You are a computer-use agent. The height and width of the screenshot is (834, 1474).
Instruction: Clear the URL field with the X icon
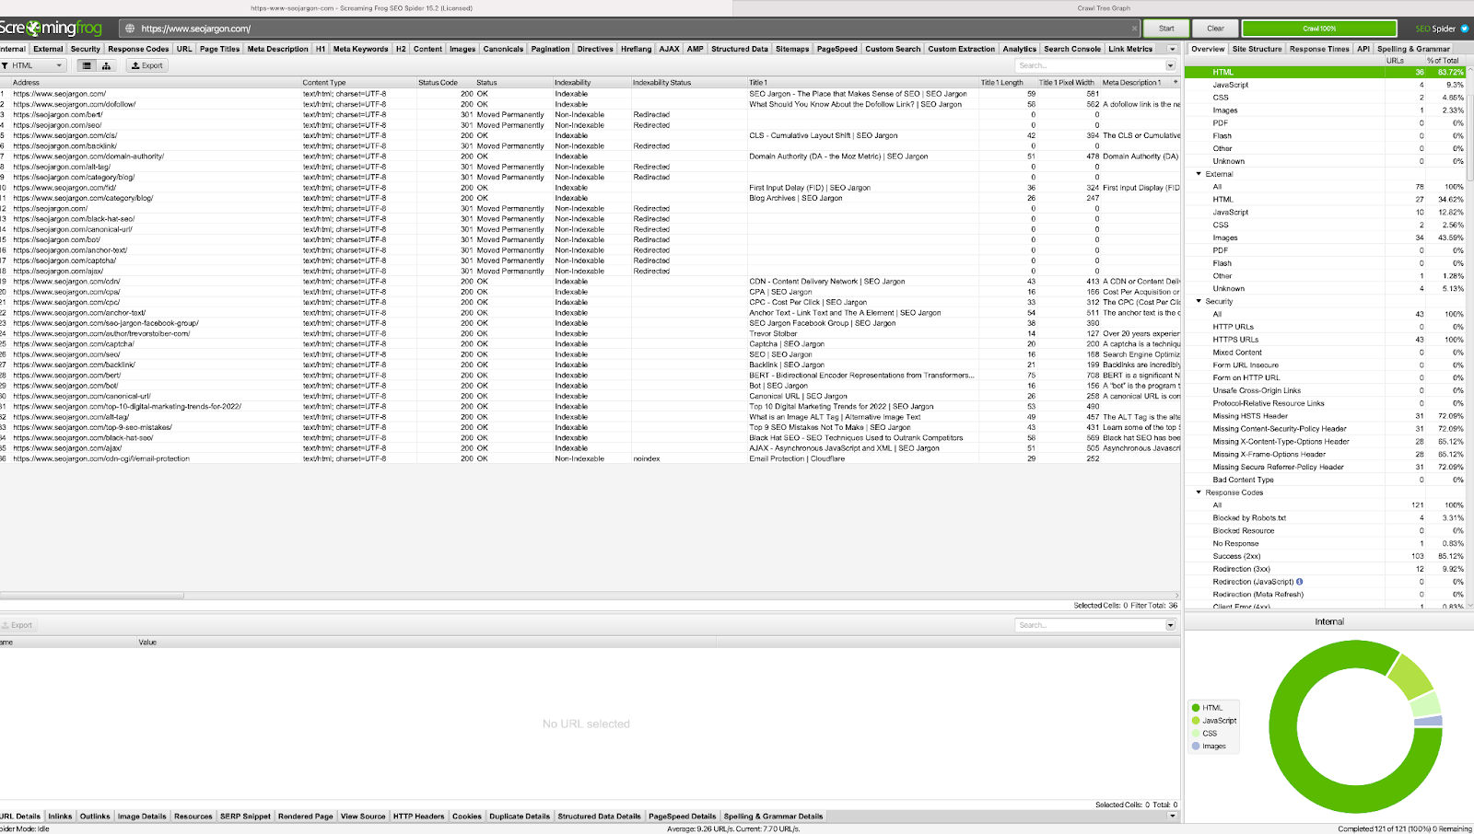(x=1135, y=29)
